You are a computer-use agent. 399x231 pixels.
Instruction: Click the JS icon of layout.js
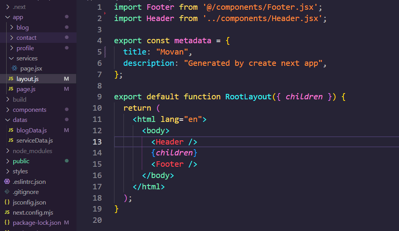pos(11,79)
